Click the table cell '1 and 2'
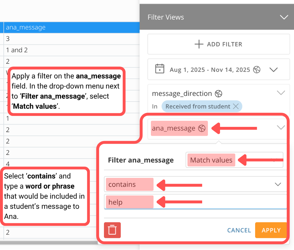The height and width of the screenshot is (250, 294). coord(72,50)
